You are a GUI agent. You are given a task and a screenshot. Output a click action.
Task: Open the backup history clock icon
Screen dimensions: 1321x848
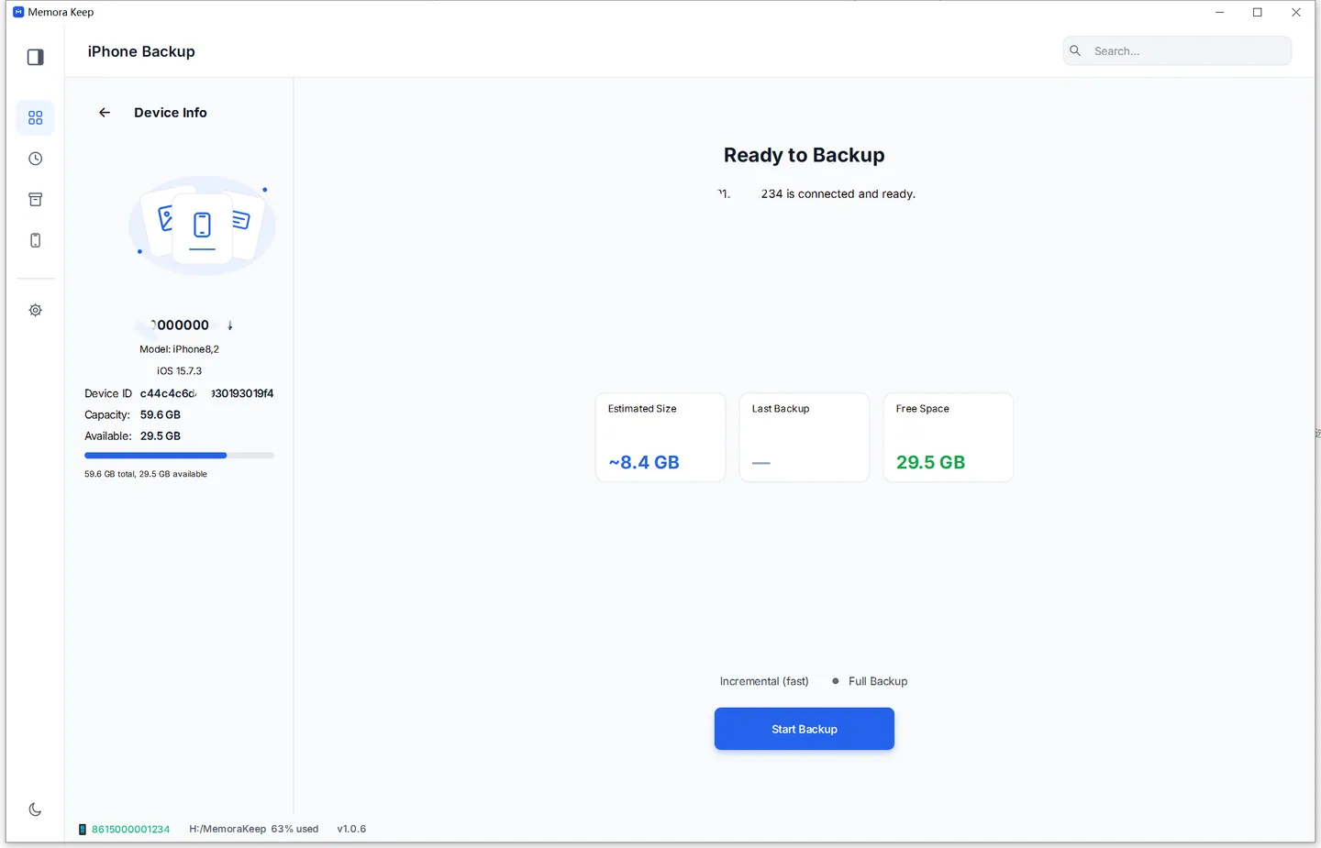[36, 159]
